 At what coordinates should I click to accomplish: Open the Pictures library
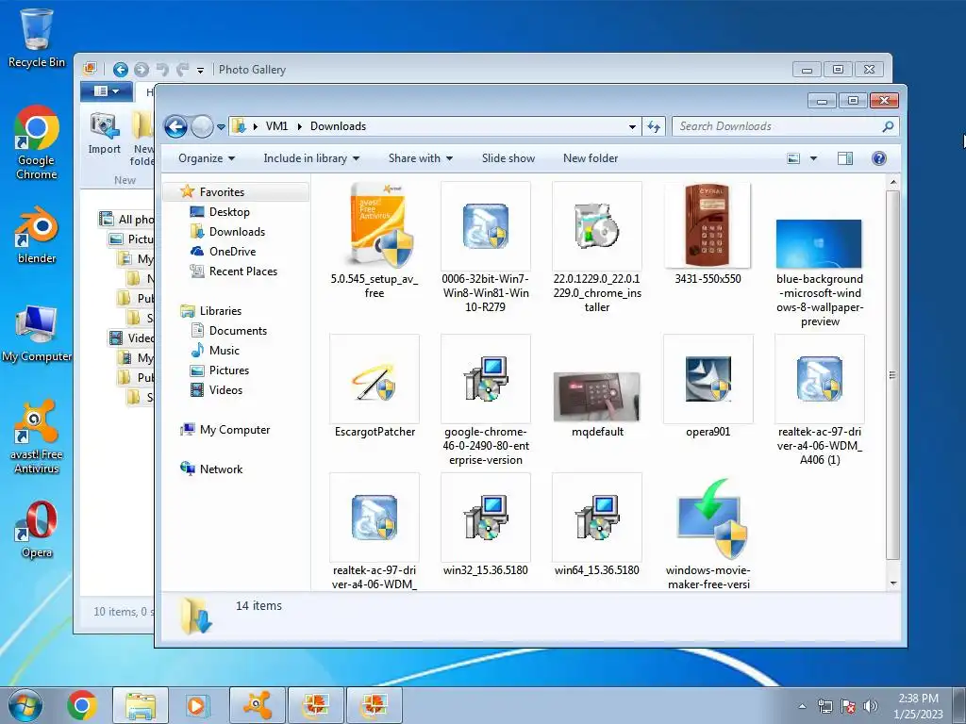click(x=220, y=370)
